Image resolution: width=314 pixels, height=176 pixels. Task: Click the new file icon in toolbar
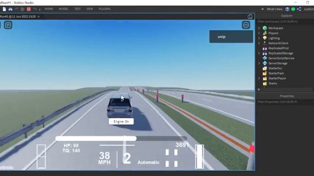pos(4,9)
